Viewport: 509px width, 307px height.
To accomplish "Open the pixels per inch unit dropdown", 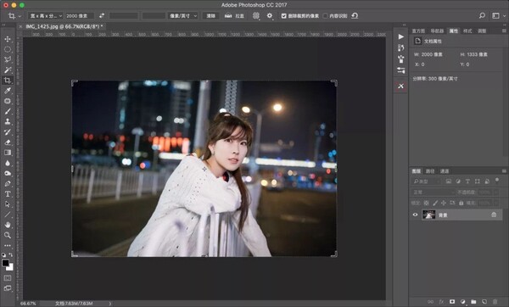I will (182, 16).
